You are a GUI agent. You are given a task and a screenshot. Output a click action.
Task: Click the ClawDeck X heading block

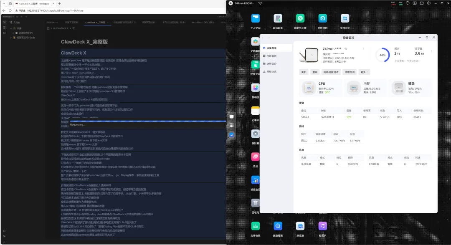pyautogui.click(x=143, y=53)
